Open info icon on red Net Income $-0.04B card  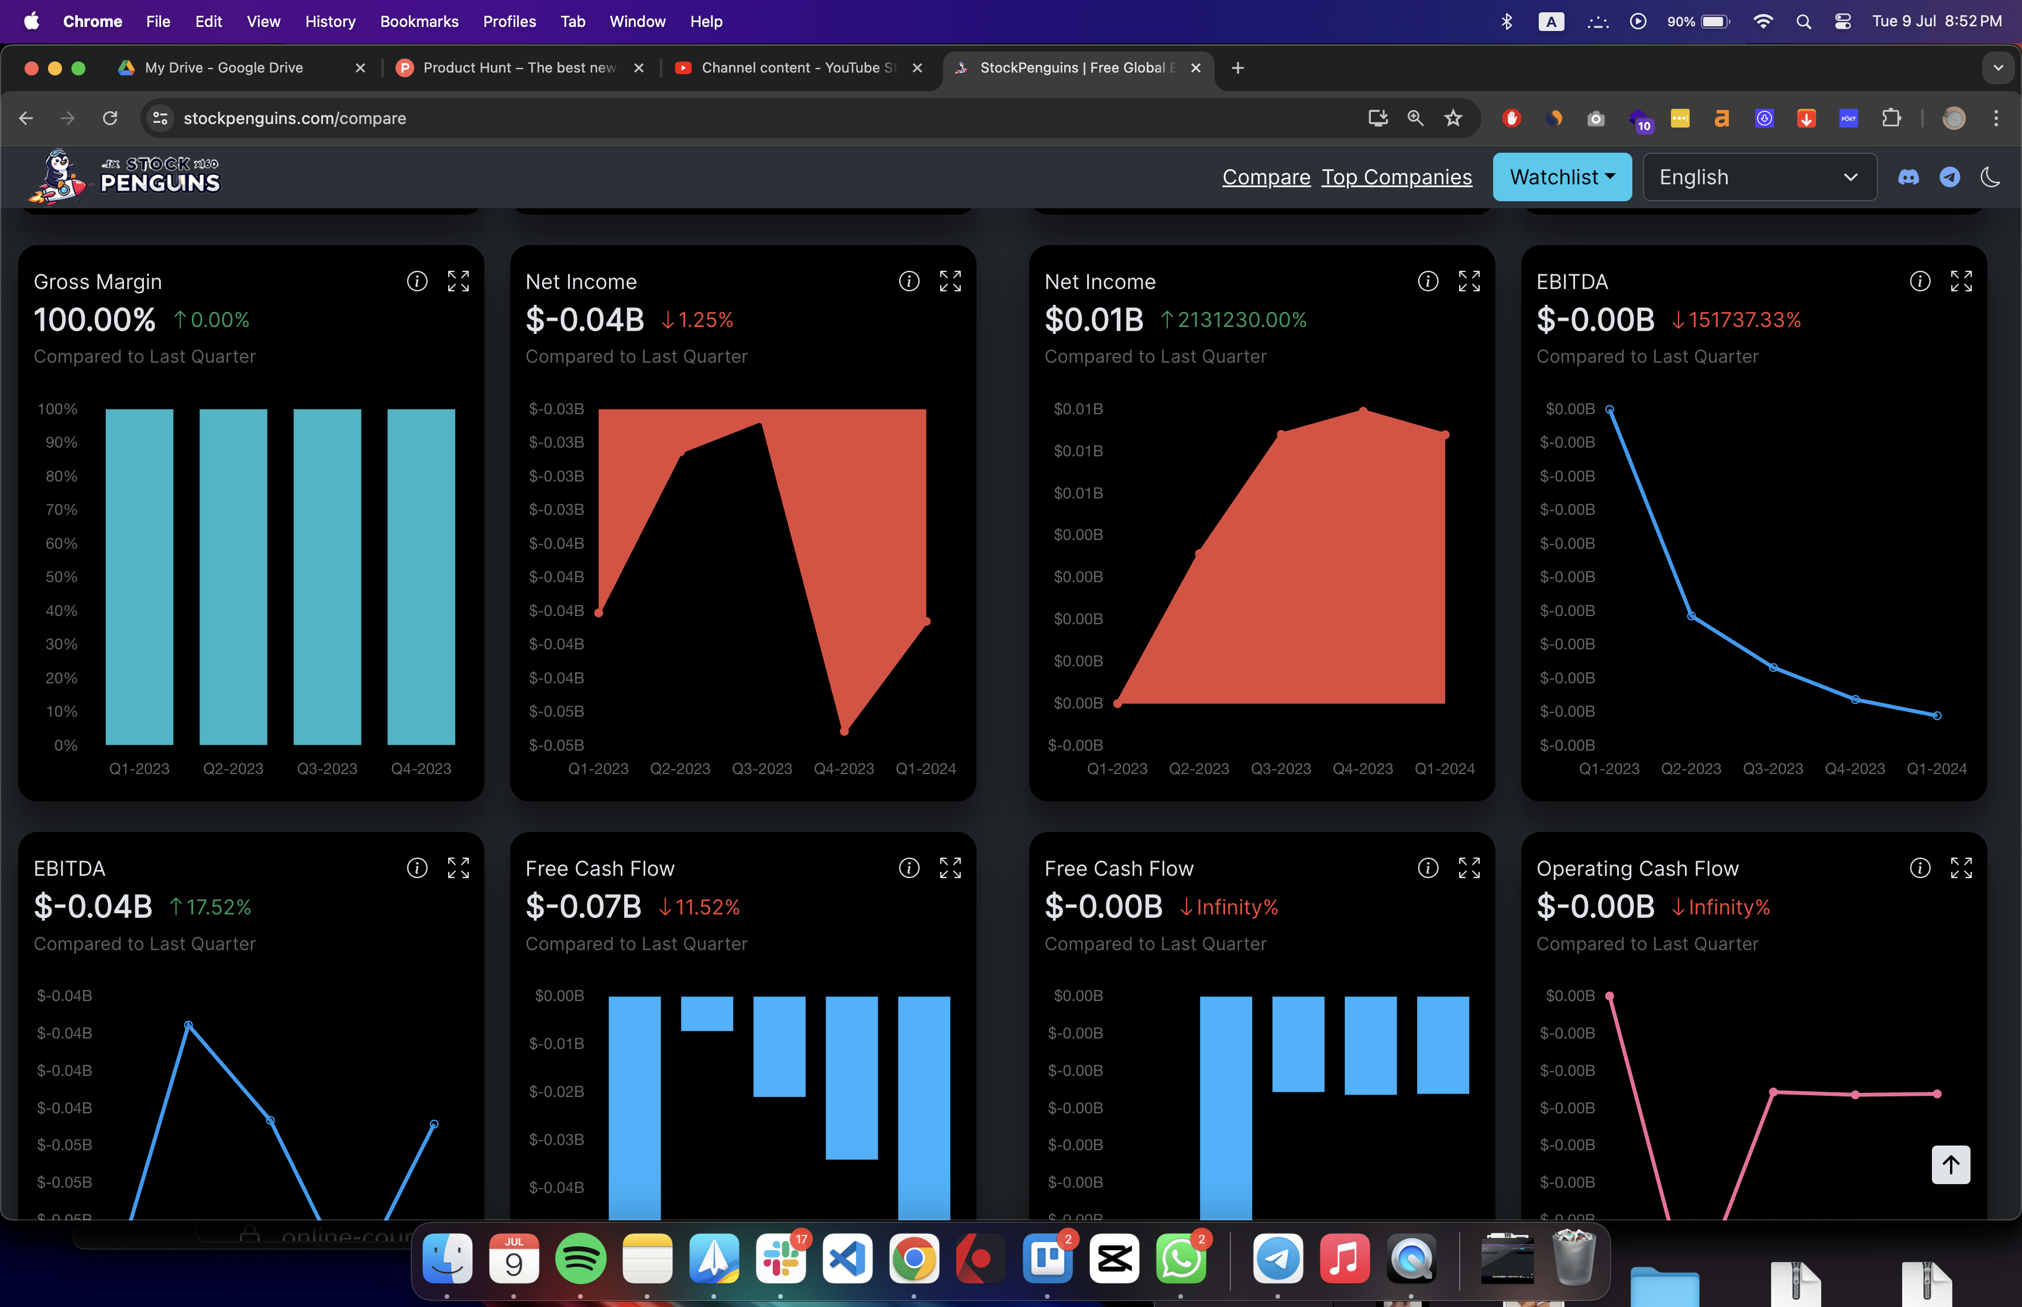[x=909, y=281]
